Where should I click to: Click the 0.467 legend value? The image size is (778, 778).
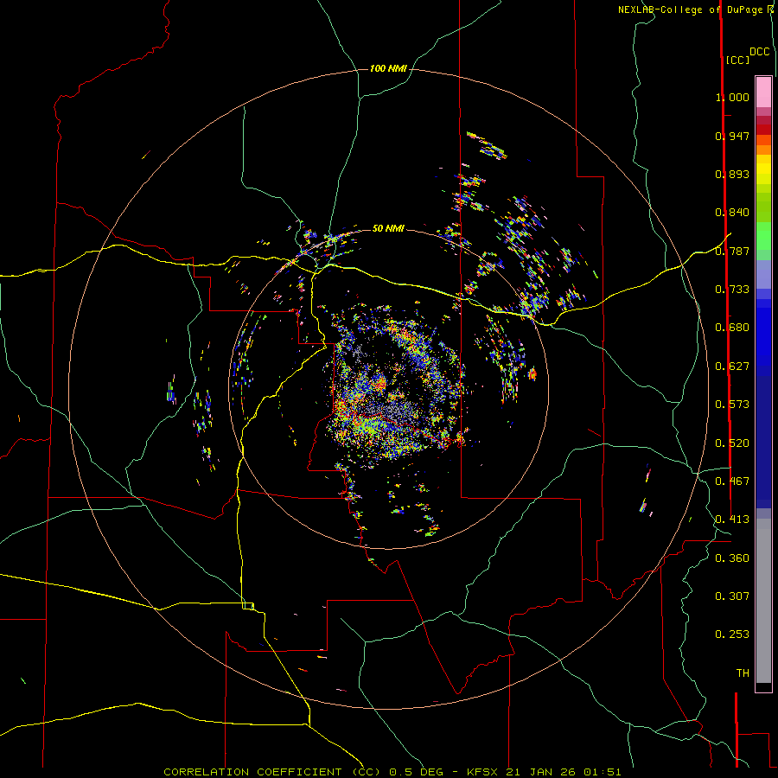click(x=732, y=481)
